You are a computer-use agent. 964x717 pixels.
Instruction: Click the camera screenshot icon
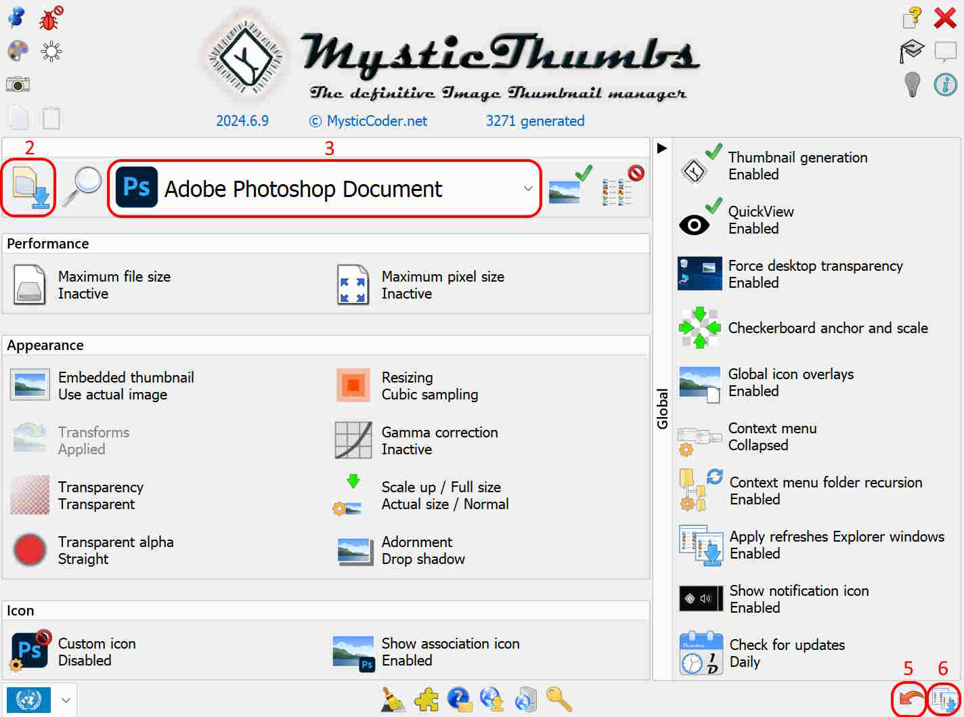click(18, 84)
